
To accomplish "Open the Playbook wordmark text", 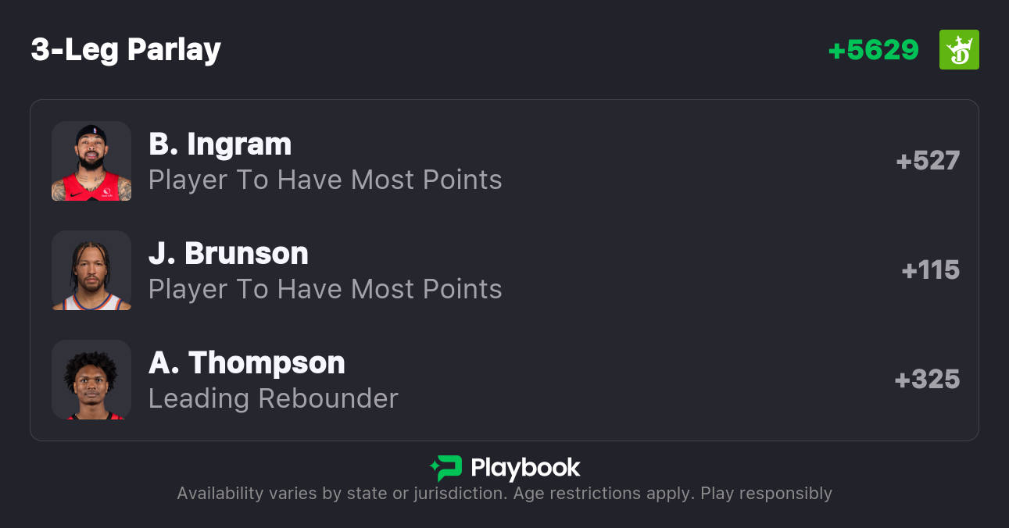I will click(525, 468).
